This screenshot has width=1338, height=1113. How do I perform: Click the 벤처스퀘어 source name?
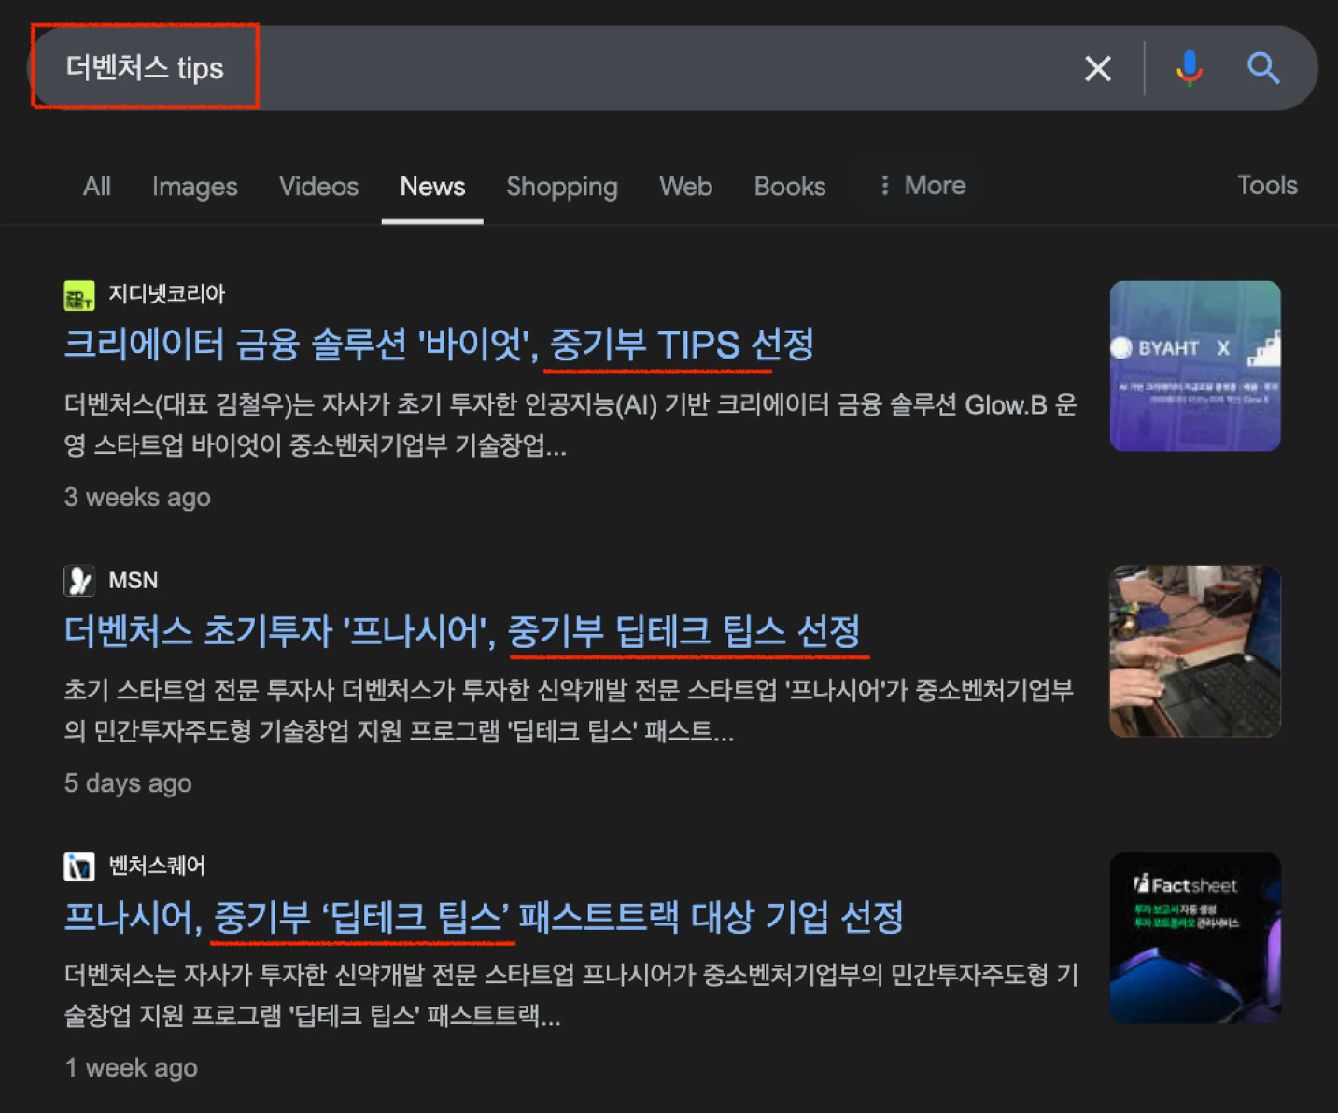point(157,866)
